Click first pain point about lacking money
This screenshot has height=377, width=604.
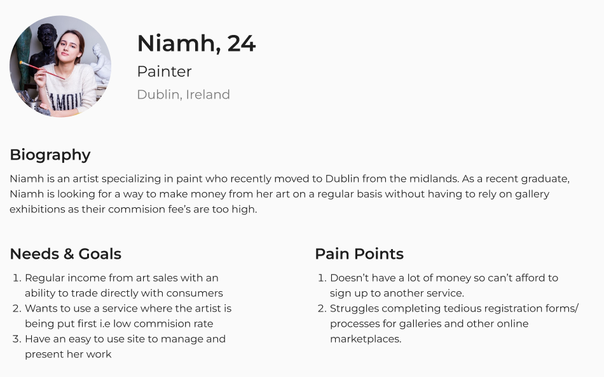(443, 285)
